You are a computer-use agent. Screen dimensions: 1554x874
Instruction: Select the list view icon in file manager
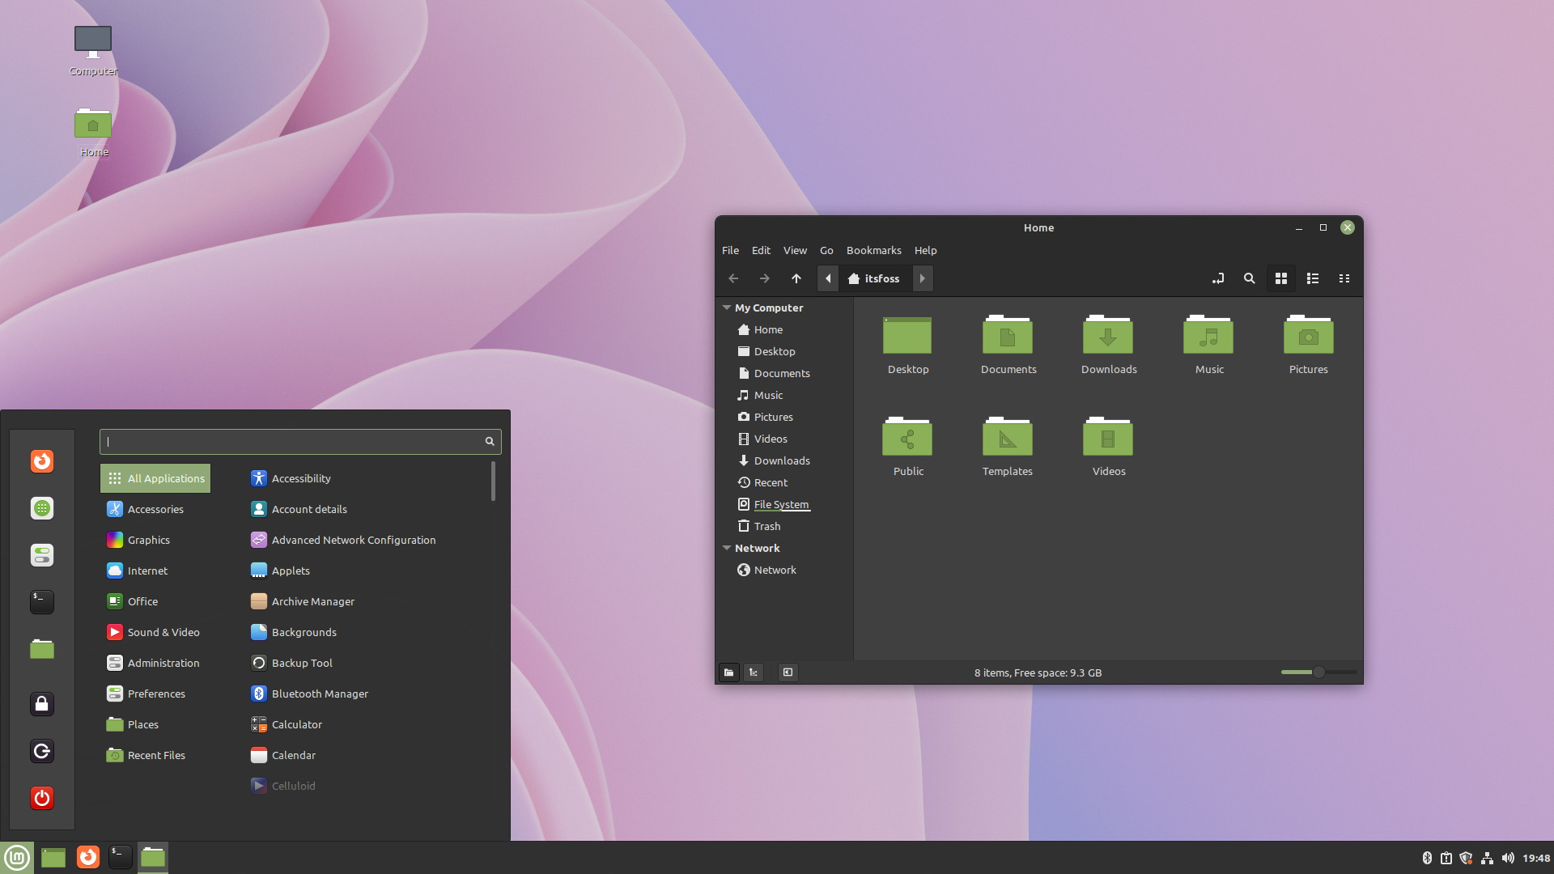[1312, 278]
